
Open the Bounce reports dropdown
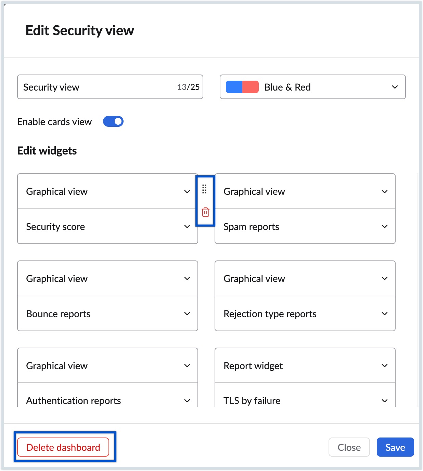pyautogui.click(x=107, y=314)
